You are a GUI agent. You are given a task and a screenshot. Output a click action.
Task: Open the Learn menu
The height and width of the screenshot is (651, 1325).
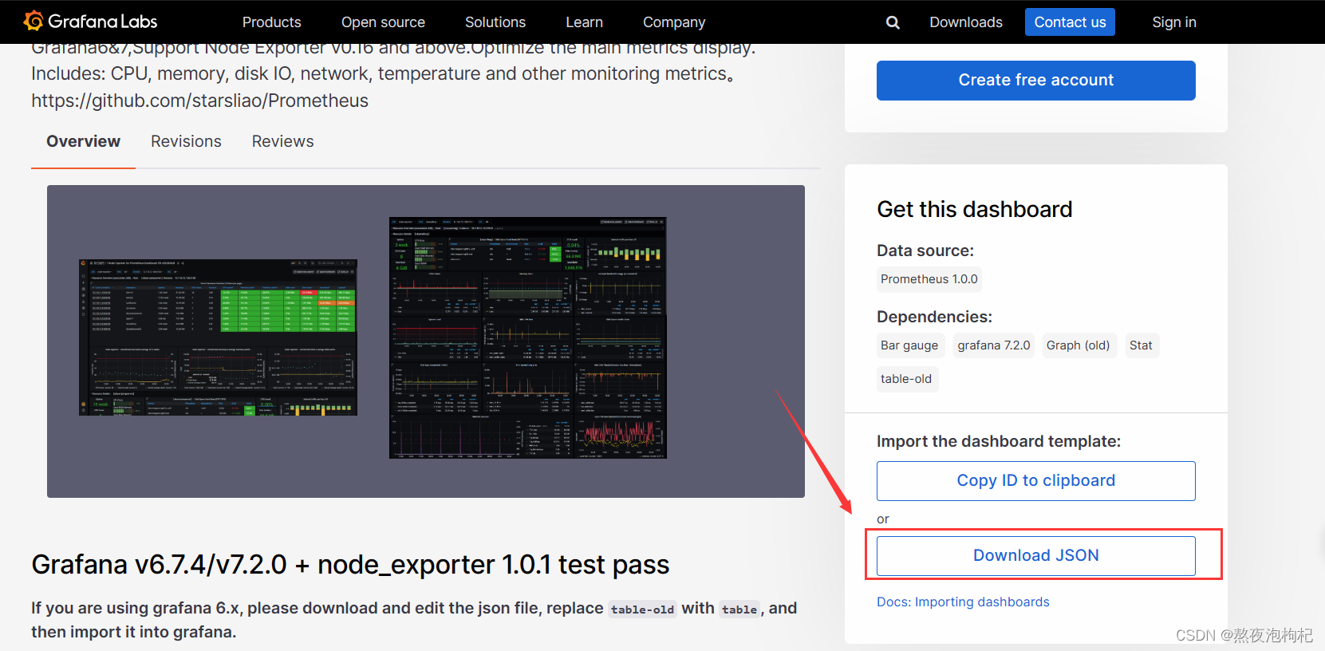pos(584,22)
